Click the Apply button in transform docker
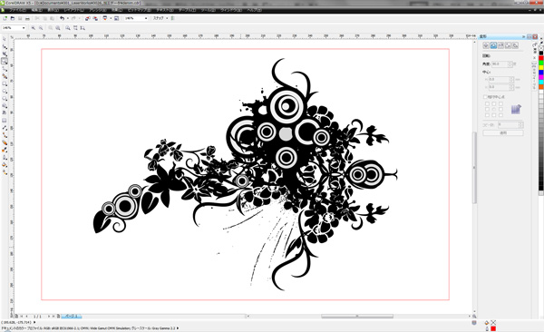Screen dimensions: 544x332 coord(503,133)
